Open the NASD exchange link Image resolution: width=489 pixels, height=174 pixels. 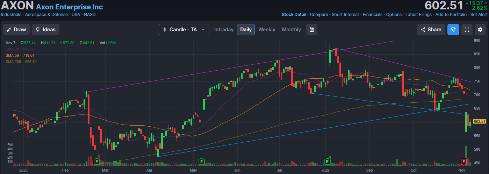(89, 15)
